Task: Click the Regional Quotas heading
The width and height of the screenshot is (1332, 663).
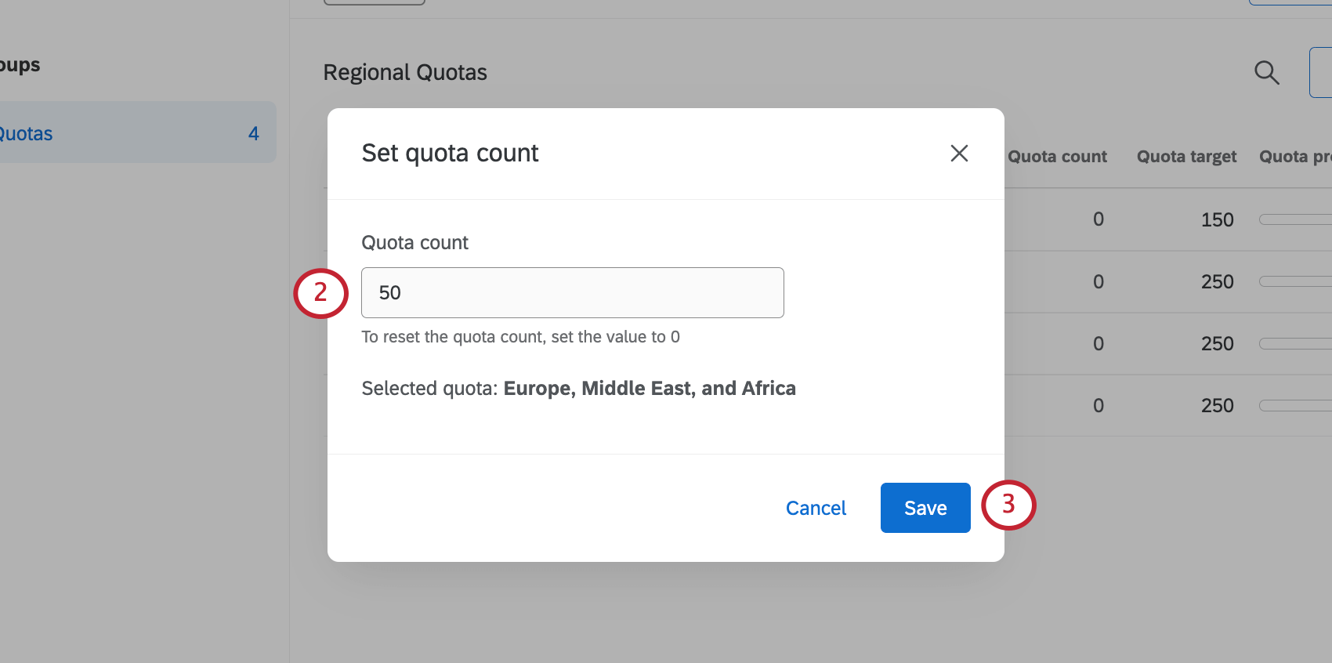Action: coord(405,73)
